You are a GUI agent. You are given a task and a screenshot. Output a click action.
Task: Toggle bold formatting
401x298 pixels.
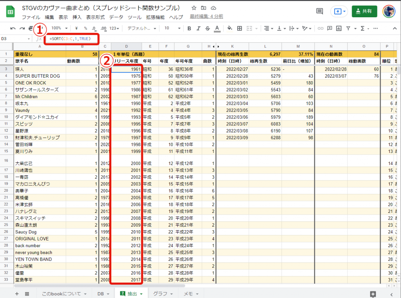(x=189, y=28)
